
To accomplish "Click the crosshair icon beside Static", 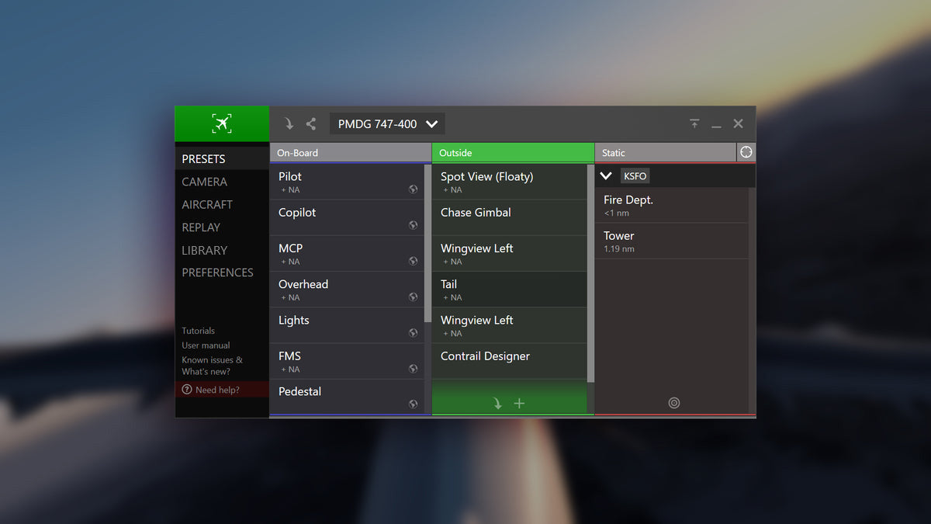I will tap(746, 152).
